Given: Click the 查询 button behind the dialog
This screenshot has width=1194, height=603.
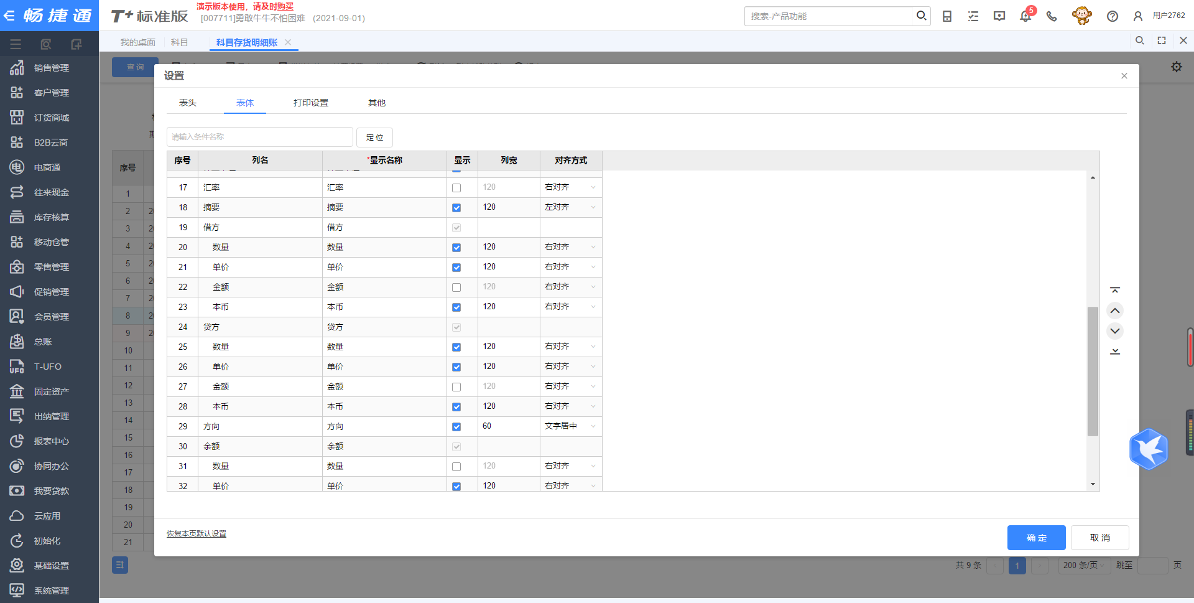Looking at the screenshot, I should 135,67.
